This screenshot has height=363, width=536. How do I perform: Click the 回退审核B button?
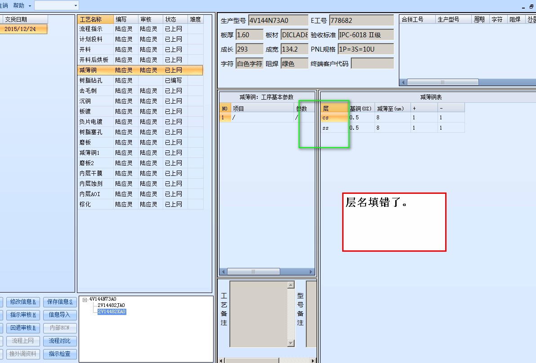[23, 328]
